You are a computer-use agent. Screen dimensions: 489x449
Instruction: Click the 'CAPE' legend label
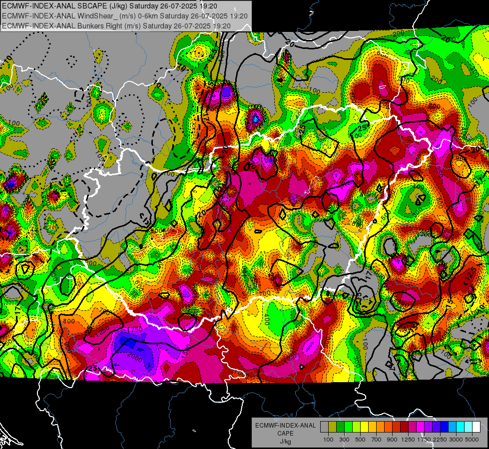point(285,434)
